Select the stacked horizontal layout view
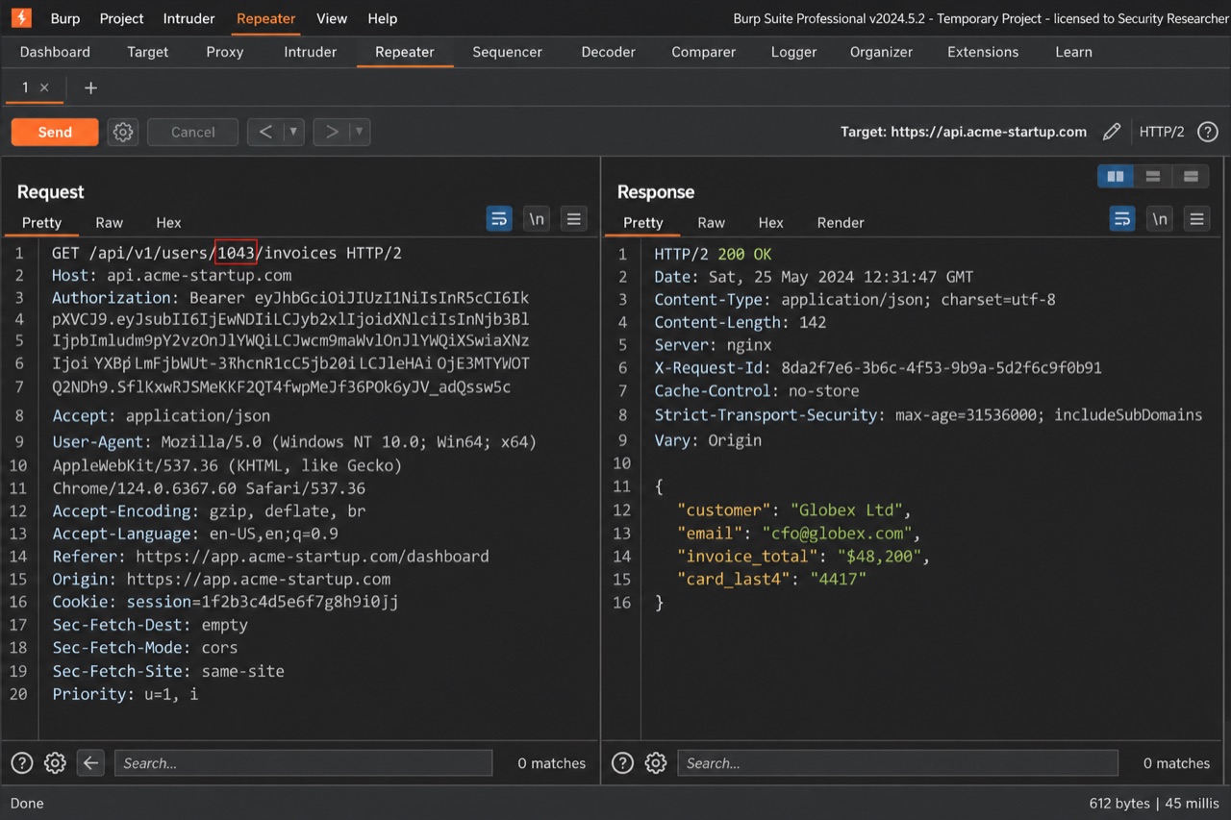 pos(1153,176)
